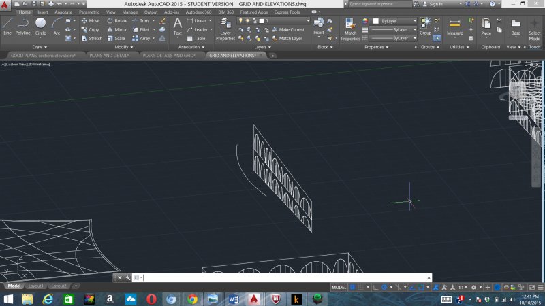
Task: Open the ByLayer color dropdown
Action: (x=395, y=21)
